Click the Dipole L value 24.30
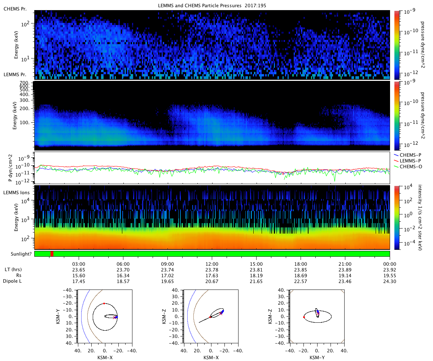433x361 pixels. [x=390, y=281]
